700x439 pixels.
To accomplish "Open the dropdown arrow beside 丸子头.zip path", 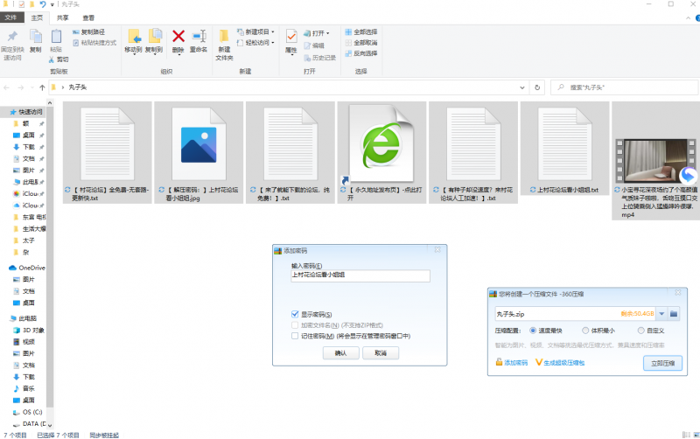I will click(x=661, y=313).
